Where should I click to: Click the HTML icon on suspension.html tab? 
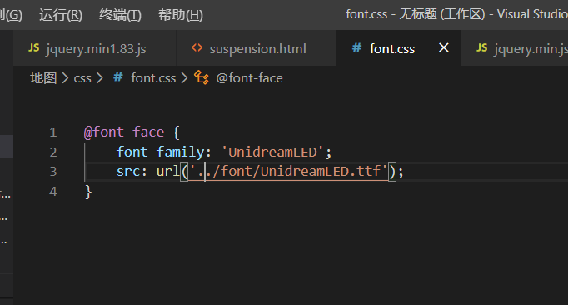pyautogui.click(x=197, y=47)
